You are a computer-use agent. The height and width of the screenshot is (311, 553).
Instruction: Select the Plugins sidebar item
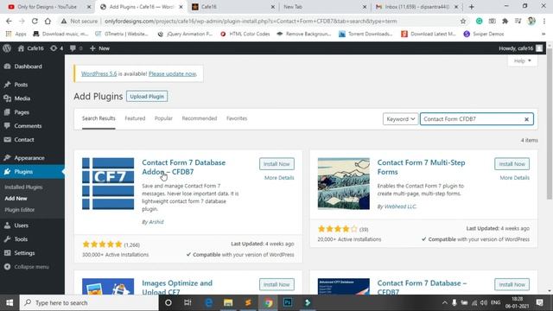tap(32, 172)
